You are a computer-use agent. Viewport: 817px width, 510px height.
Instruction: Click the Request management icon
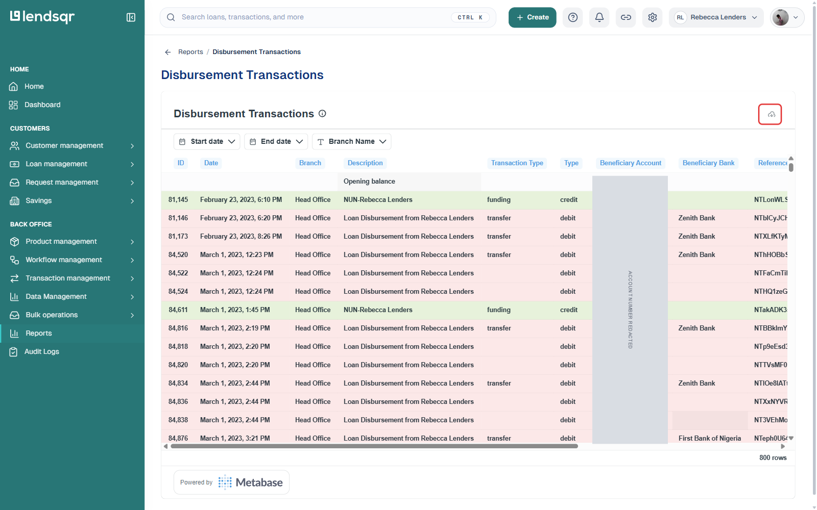pyautogui.click(x=15, y=183)
